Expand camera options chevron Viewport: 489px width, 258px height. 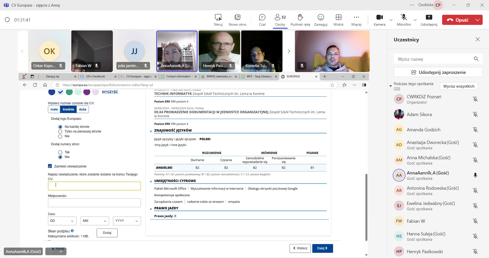[391, 20]
